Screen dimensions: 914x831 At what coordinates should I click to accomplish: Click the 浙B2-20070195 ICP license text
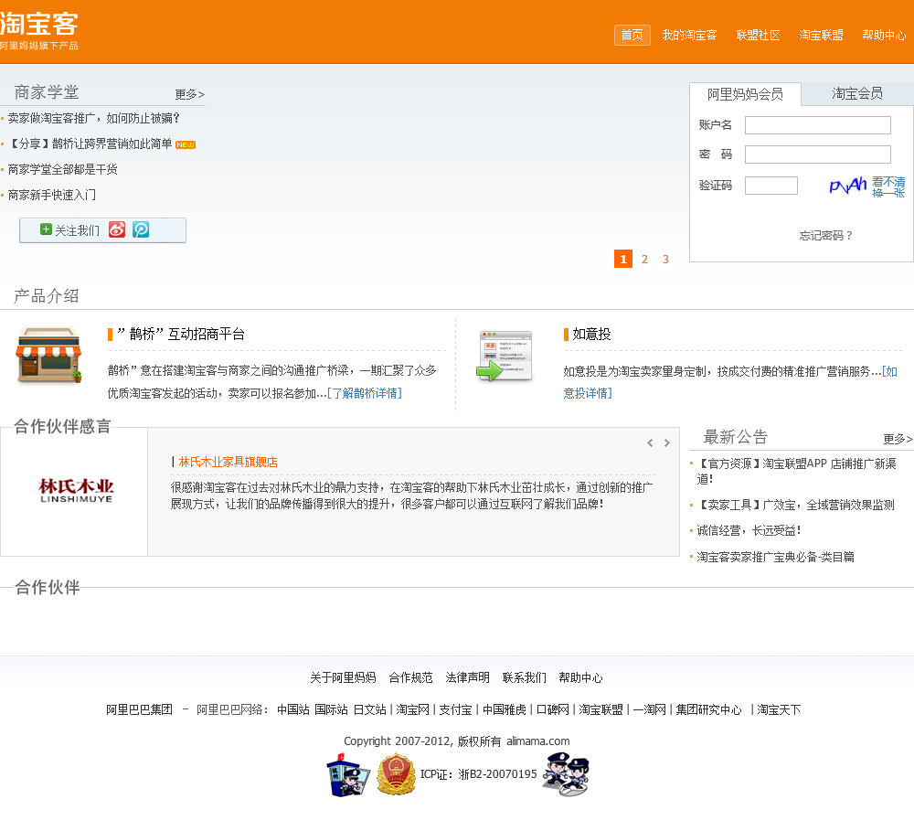(x=498, y=773)
